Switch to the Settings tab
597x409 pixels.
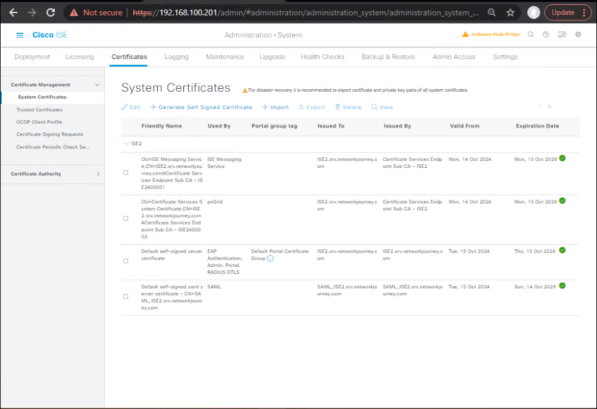(x=505, y=57)
